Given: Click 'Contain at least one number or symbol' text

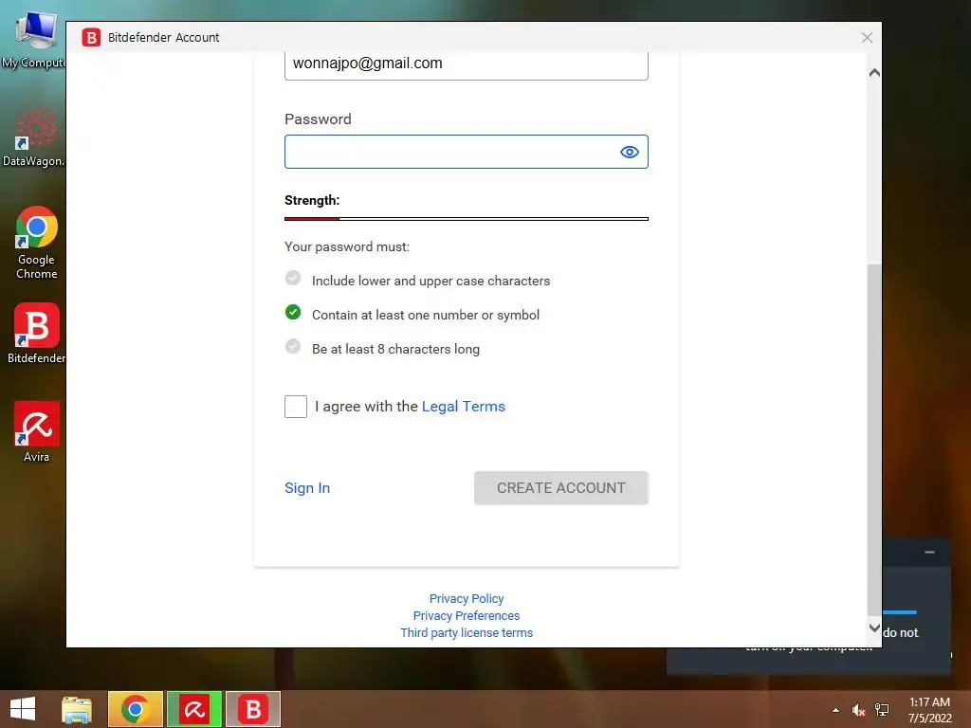Looking at the screenshot, I should (426, 315).
